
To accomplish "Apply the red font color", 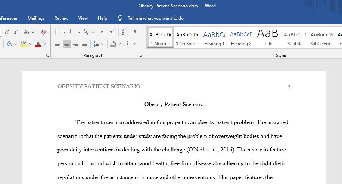I will tap(38, 44).
